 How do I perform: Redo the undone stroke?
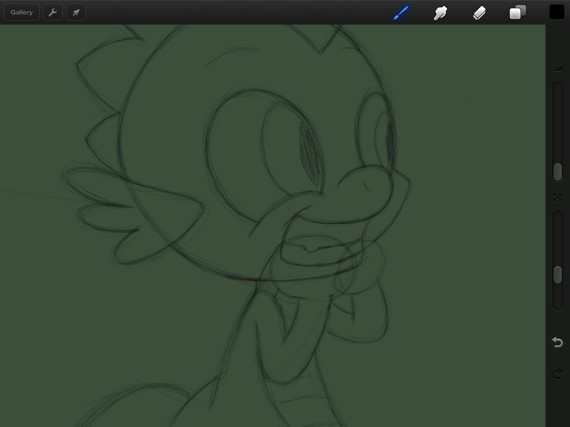557,374
